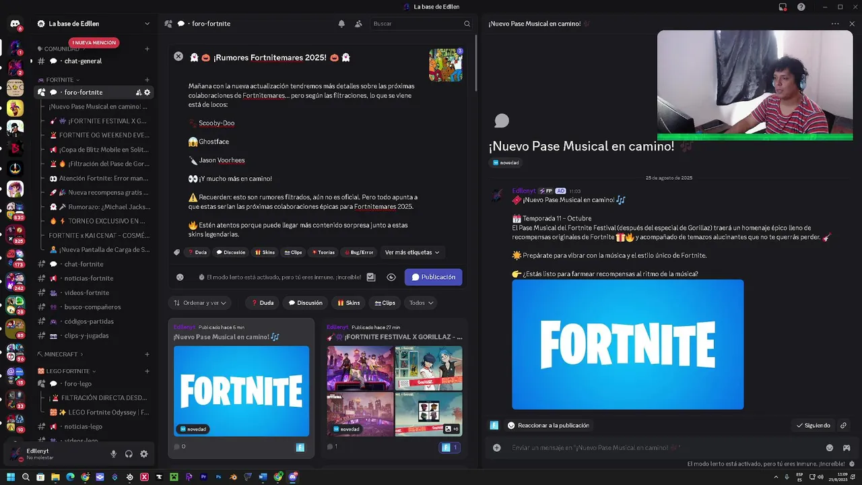Open foro-fortnite channel settings gear
Image resolution: width=862 pixels, height=485 pixels.
click(x=147, y=92)
